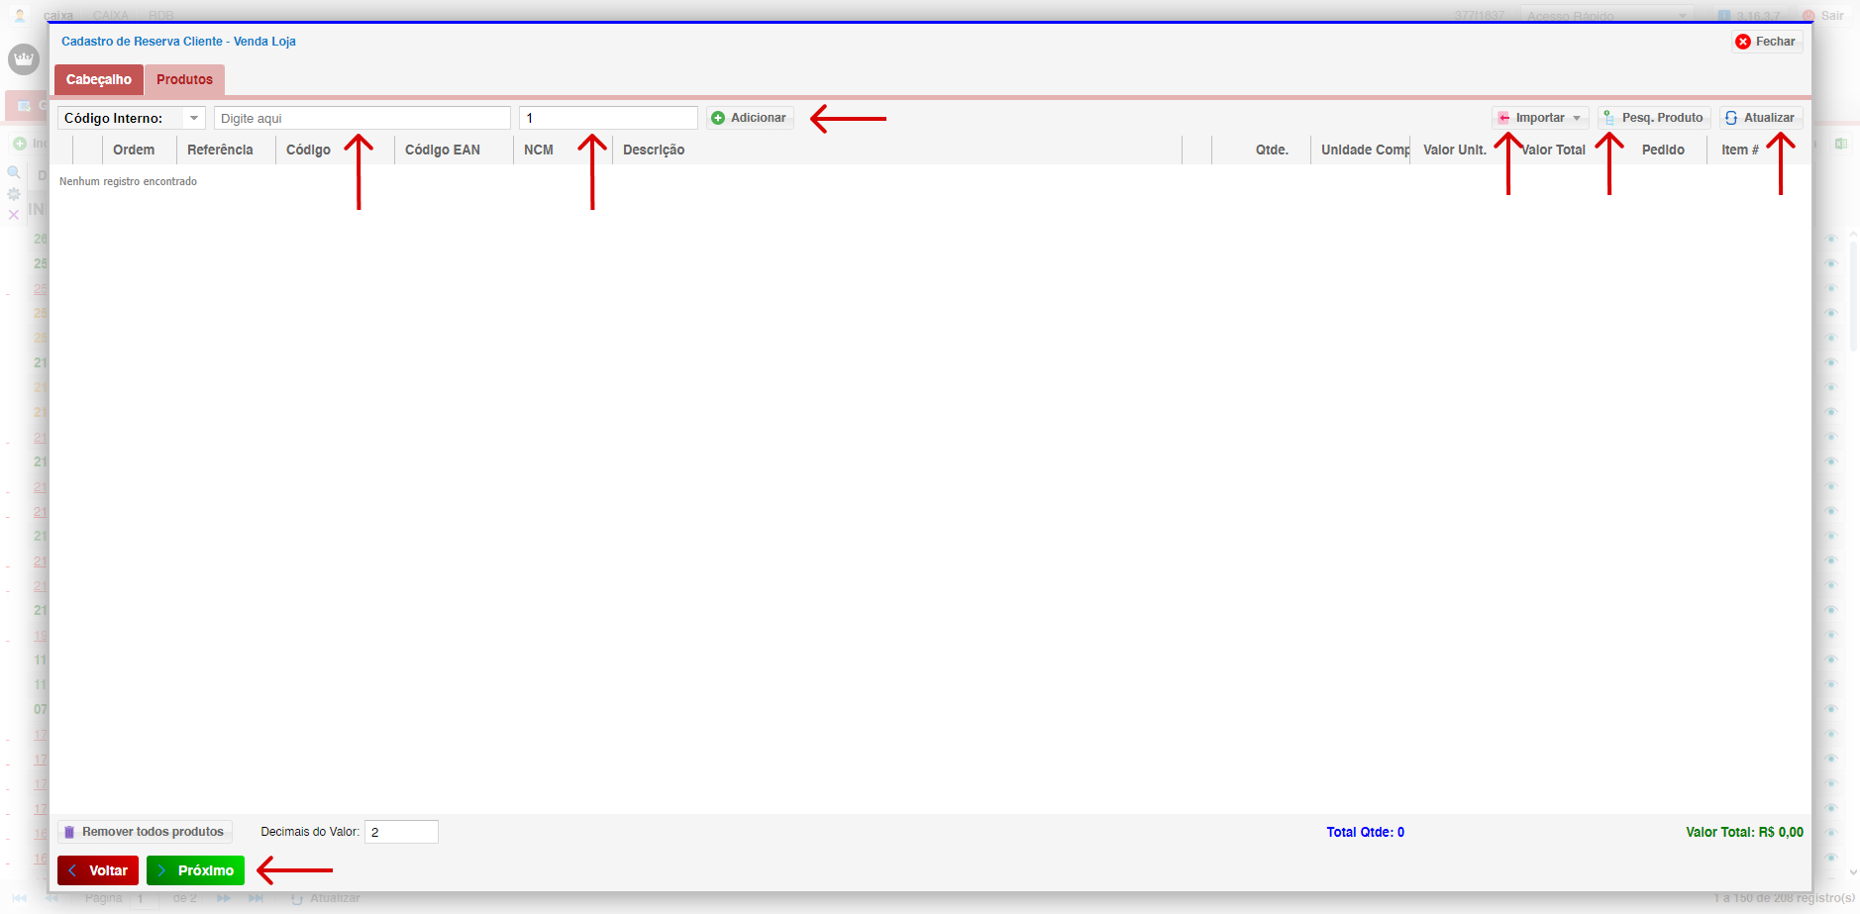Click the Atualizar refresh icon
The width and height of the screenshot is (1860, 914).
(1731, 118)
